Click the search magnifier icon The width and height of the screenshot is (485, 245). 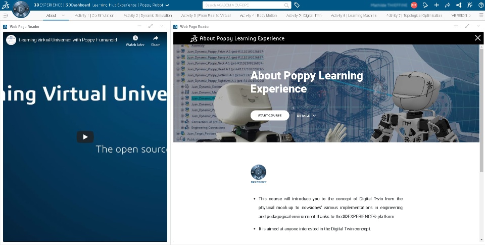(287, 5)
